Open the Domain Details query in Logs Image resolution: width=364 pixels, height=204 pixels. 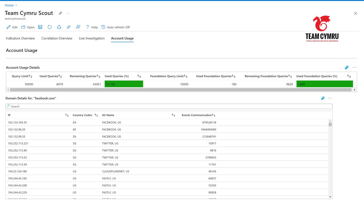[x=323, y=98]
